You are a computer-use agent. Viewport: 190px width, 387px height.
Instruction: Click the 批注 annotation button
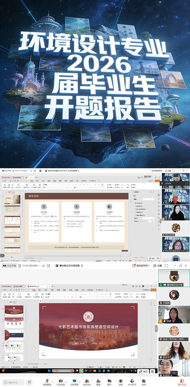[143, 372]
